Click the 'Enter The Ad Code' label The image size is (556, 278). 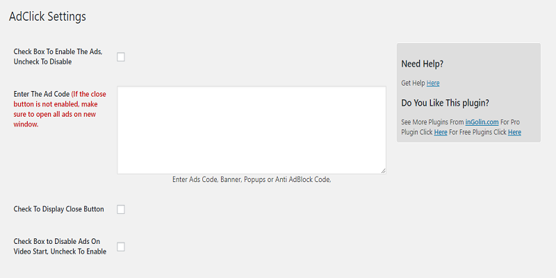(x=42, y=93)
